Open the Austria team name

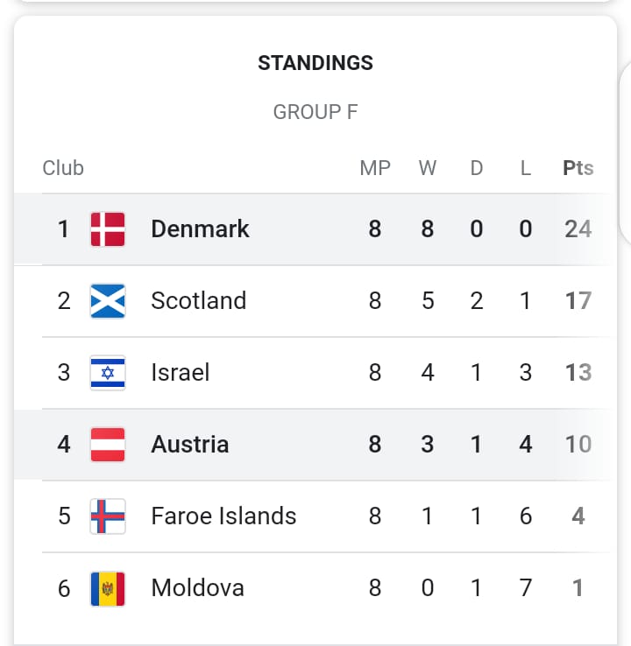point(189,445)
